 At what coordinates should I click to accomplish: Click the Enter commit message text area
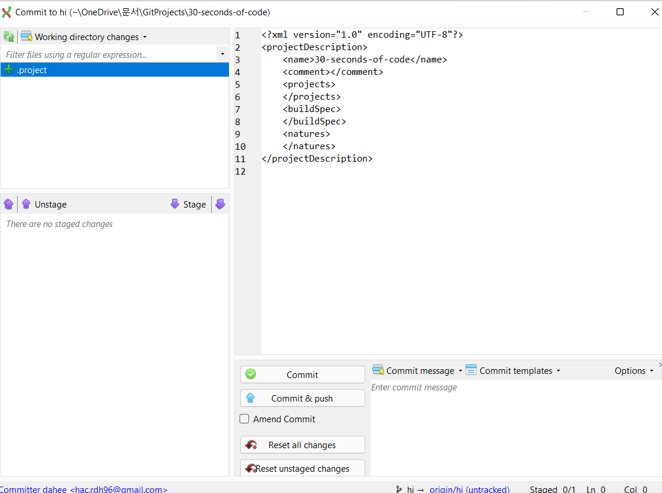(x=513, y=425)
